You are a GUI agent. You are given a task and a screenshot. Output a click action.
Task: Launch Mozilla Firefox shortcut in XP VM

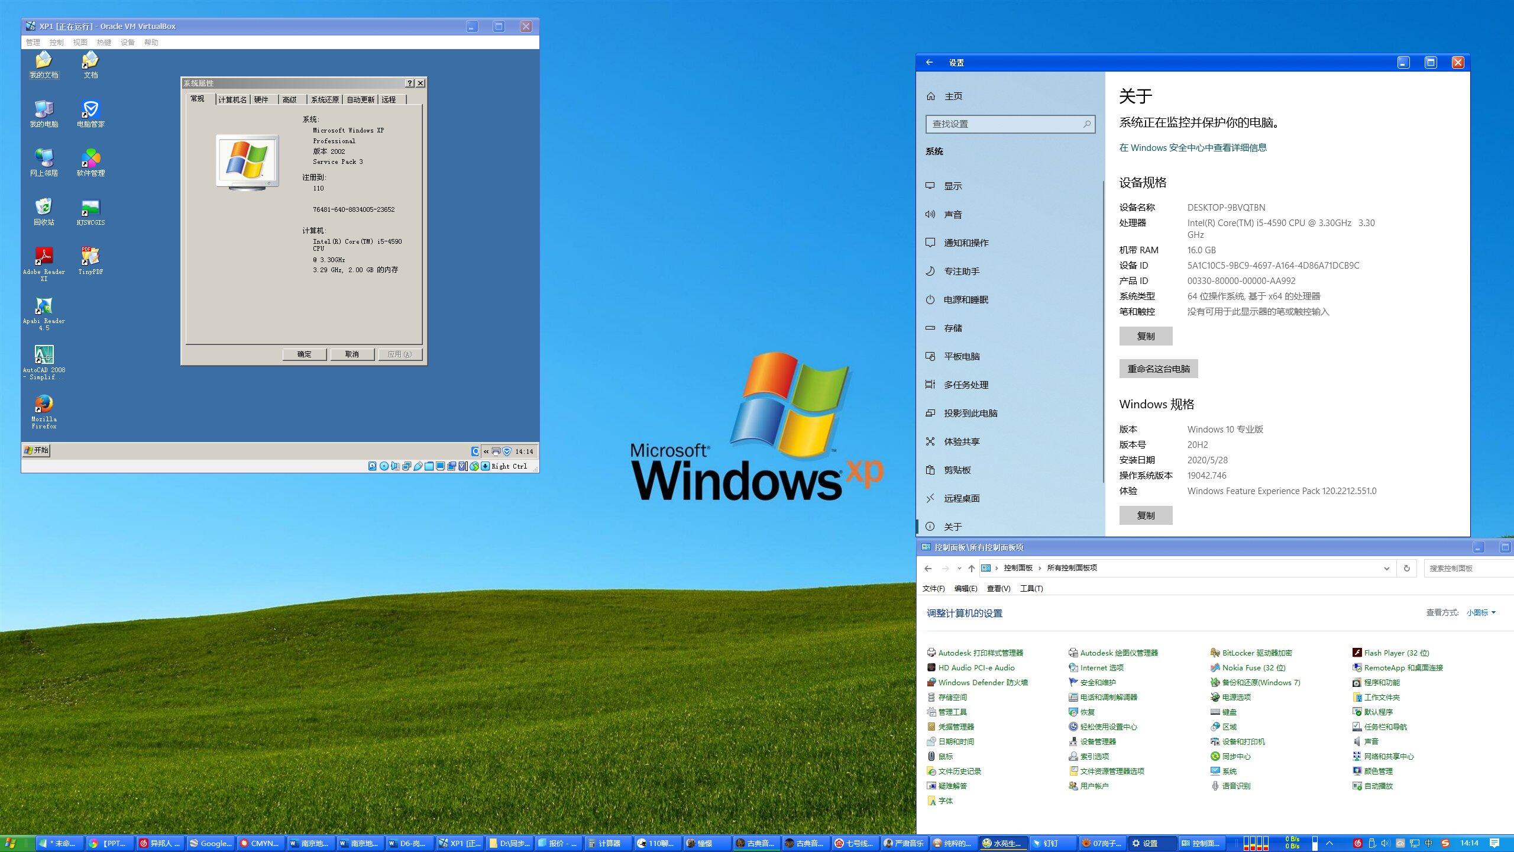click(x=44, y=411)
